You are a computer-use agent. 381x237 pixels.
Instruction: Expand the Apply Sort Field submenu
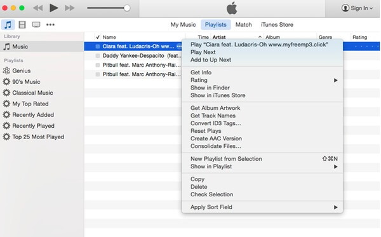tap(262, 207)
